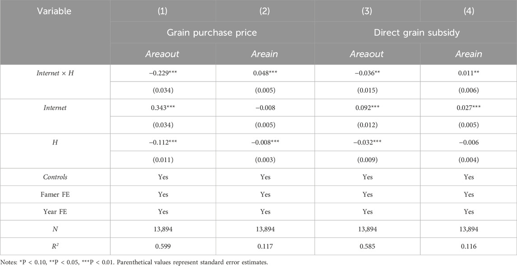Select the Controls row label
The image size is (517, 266).
[x=55, y=177]
